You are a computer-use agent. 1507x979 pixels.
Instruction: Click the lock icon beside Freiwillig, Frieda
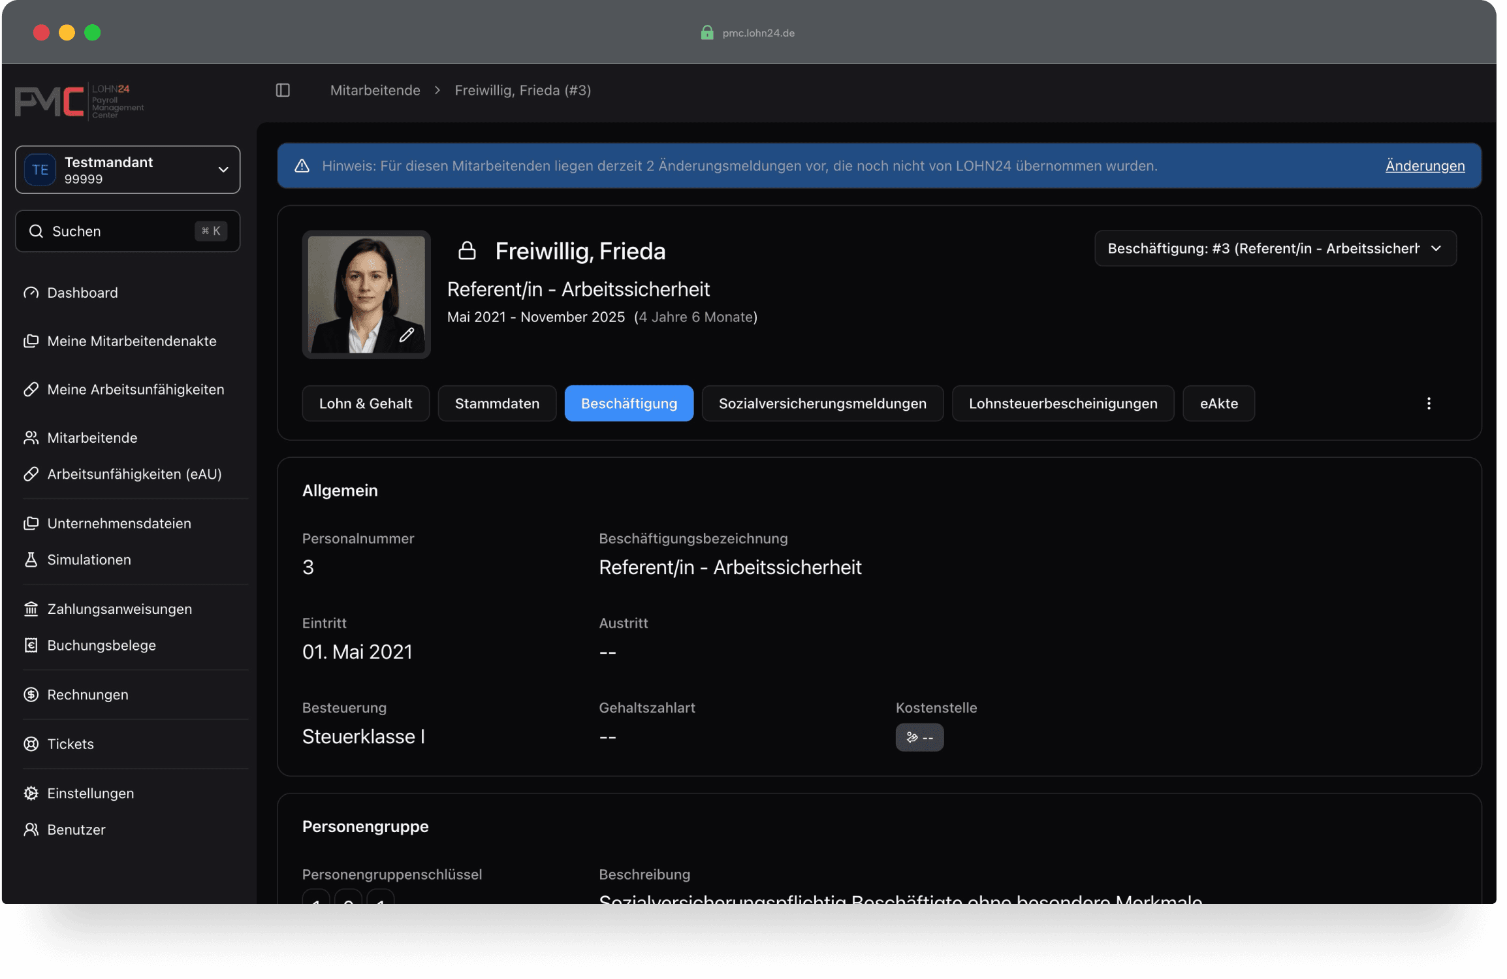pos(467,251)
